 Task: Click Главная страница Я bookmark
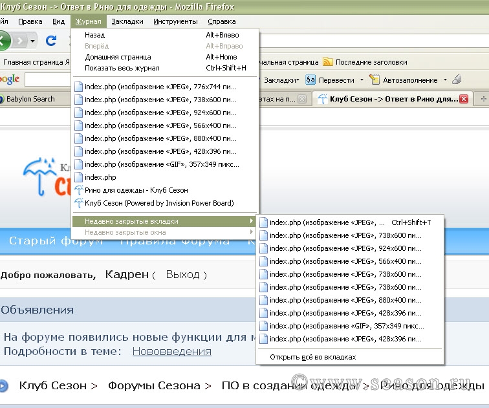pos(36,62)
